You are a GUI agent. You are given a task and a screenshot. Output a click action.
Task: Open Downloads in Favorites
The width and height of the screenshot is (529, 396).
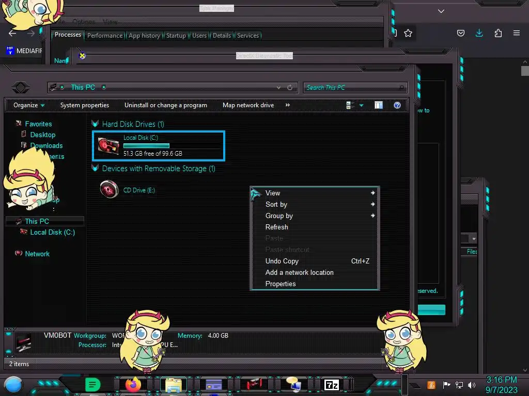[46, 145]
